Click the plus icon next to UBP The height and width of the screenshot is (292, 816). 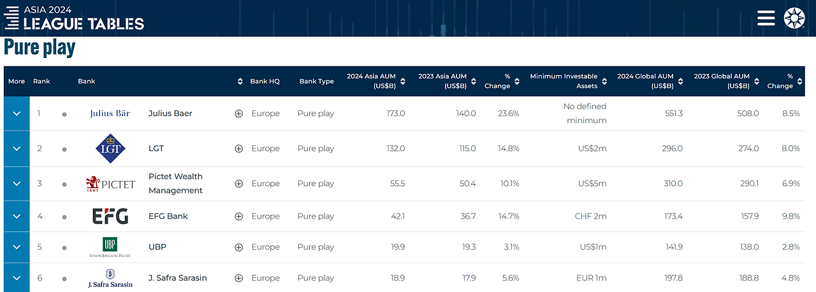[x=239, y=247]
